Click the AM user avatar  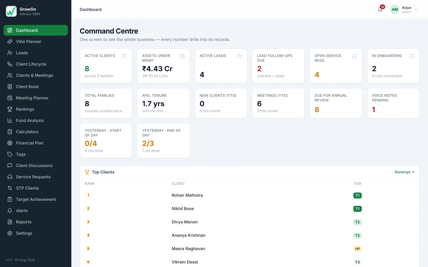coord(395,10)
